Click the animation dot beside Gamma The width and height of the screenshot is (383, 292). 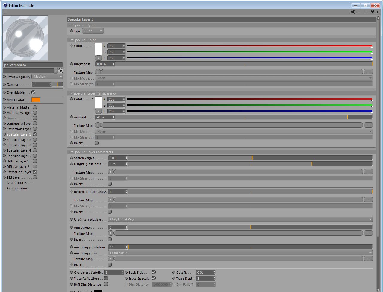pyautogui.click(x=4, y=84)
